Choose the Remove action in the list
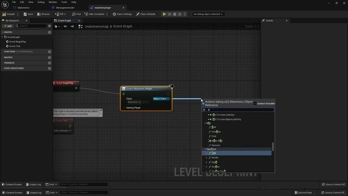This screenshot has height=196, width=348. pos(216,145)
